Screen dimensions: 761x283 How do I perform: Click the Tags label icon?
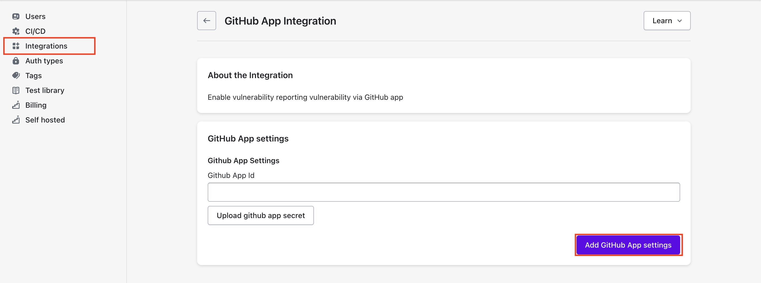pyautogui.click(x=16, y=76)
